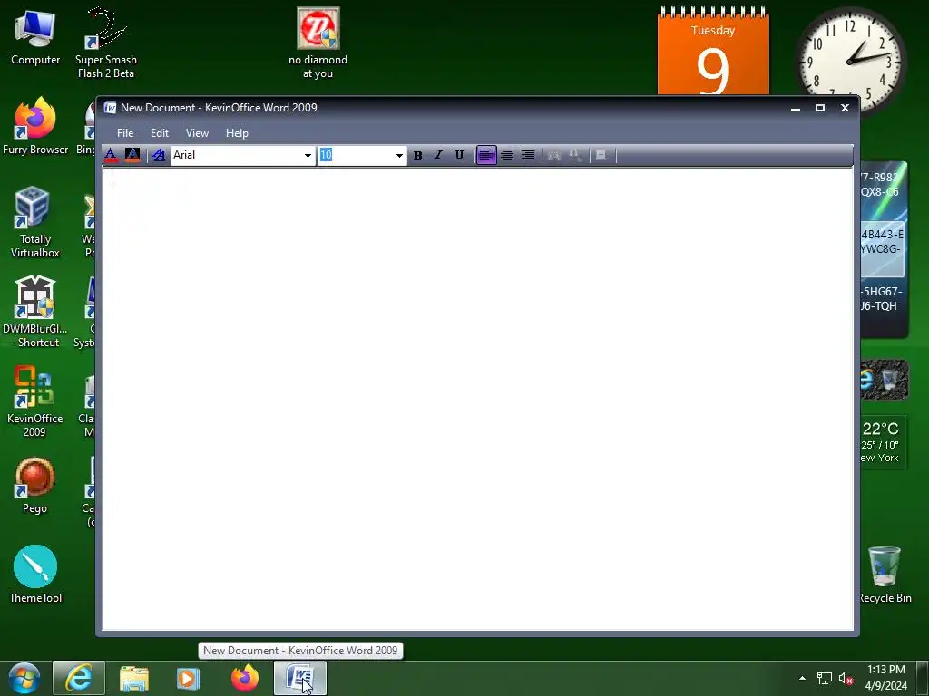Click the KevinOffice Word taskbar button
The height and width of the screenshot is (696, 929).
299,679
